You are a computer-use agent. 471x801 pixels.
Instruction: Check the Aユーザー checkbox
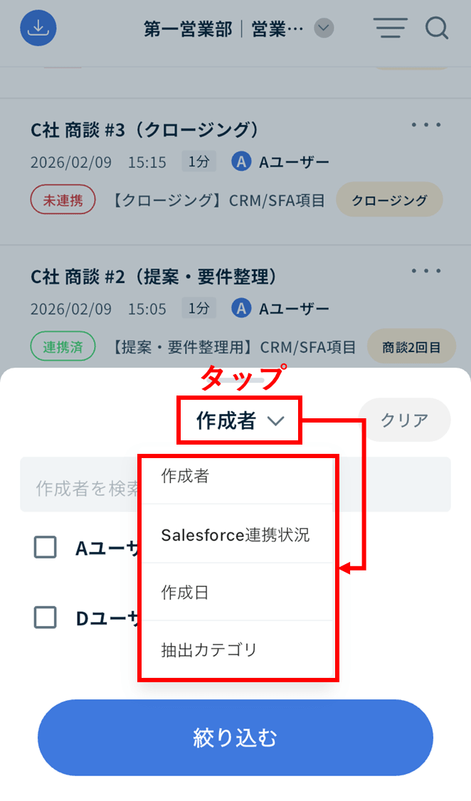tap(46, 547)
